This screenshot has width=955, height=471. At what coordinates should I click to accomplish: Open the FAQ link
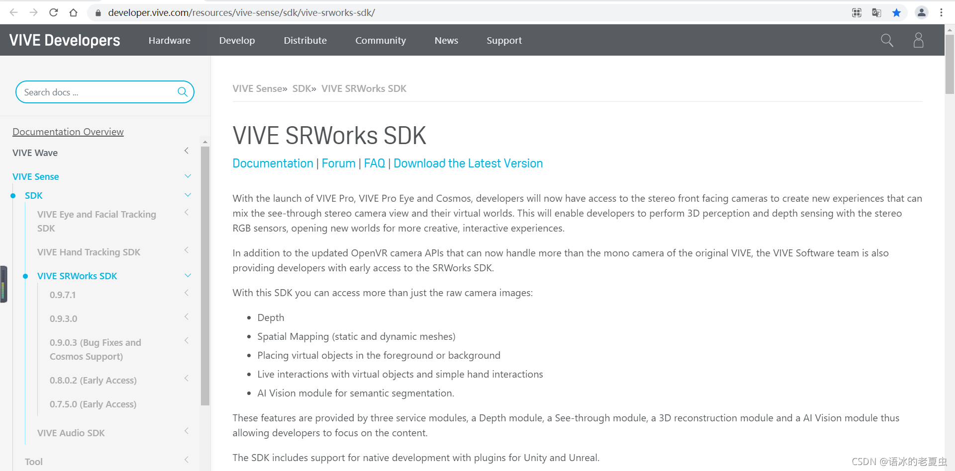pos(375,163)
